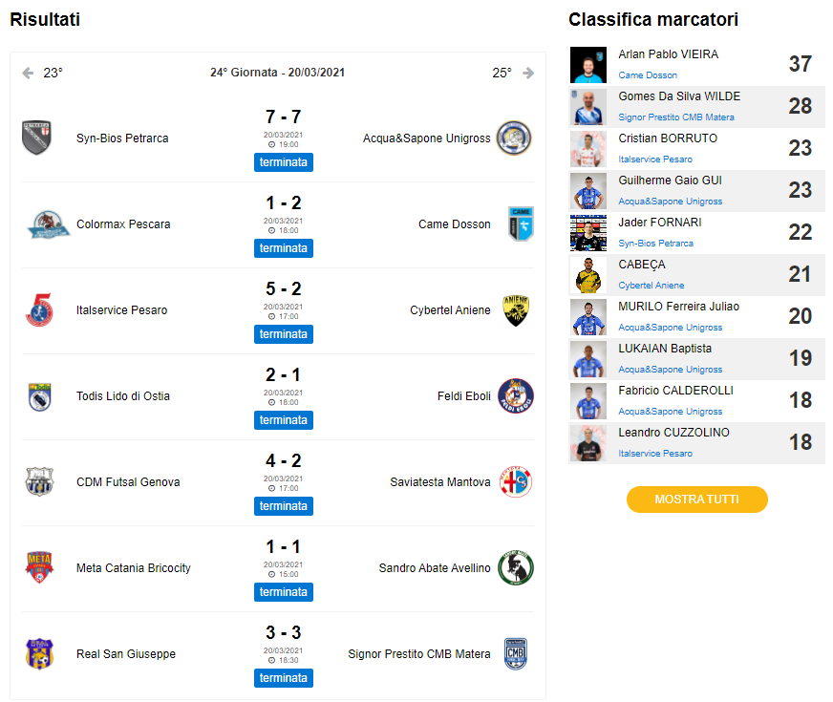Show all scorers with MOSTRA TUTTI
The image size is (833, 702).
coord(697,500)
